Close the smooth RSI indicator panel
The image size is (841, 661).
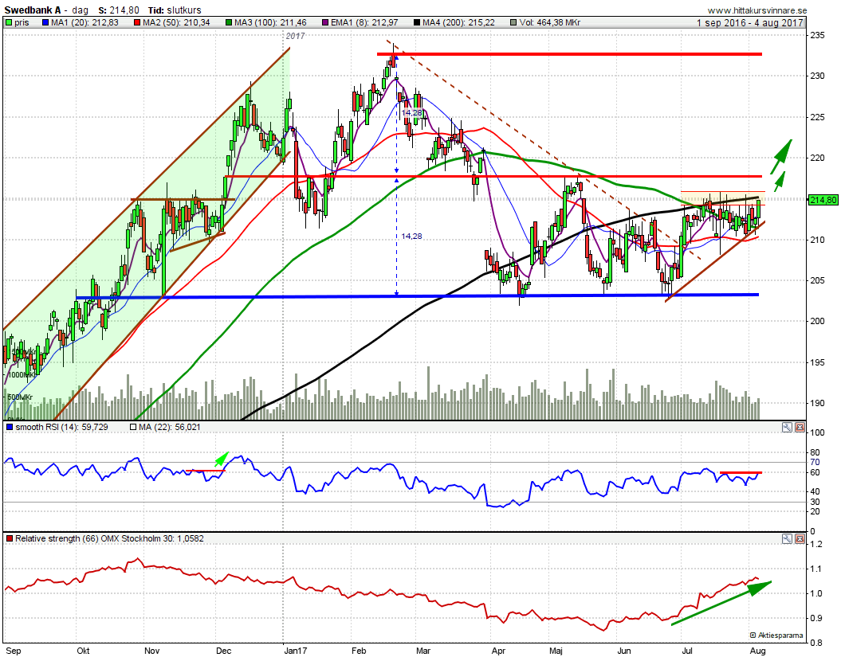click(x=800, y=428)
